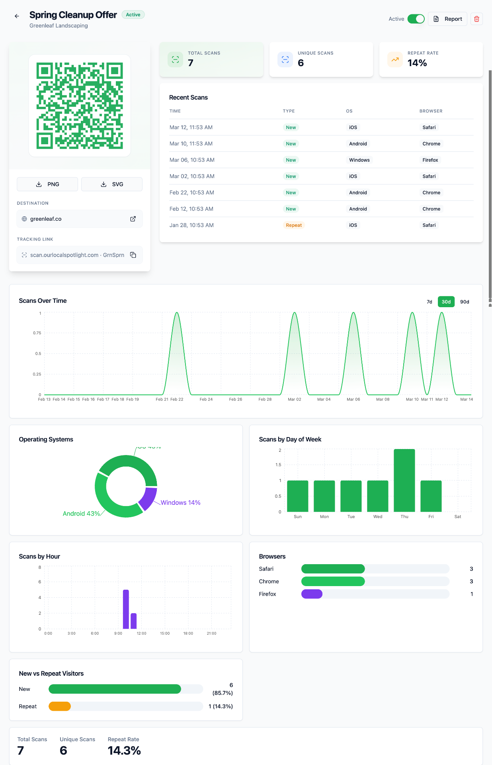This screenshot has height=765, width=492.
Task: Click Feb 12, 10:53 AM time cell
Action: (191, 209)
